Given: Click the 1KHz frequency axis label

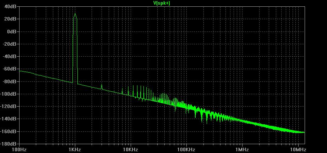Looking at the screenshot, I should point(75,150).
